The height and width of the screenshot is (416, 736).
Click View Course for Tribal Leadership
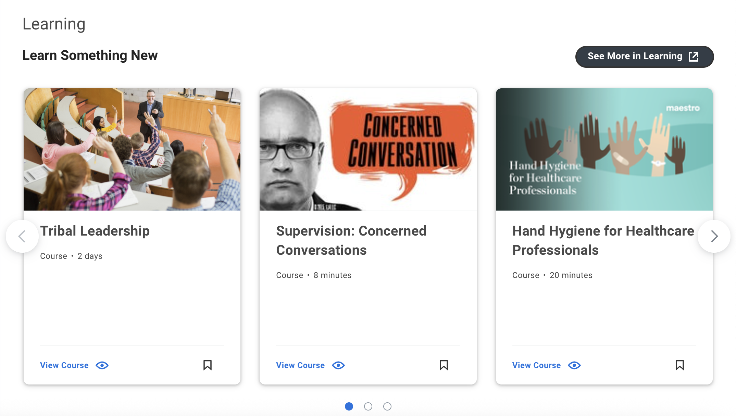tap(64, 365)
